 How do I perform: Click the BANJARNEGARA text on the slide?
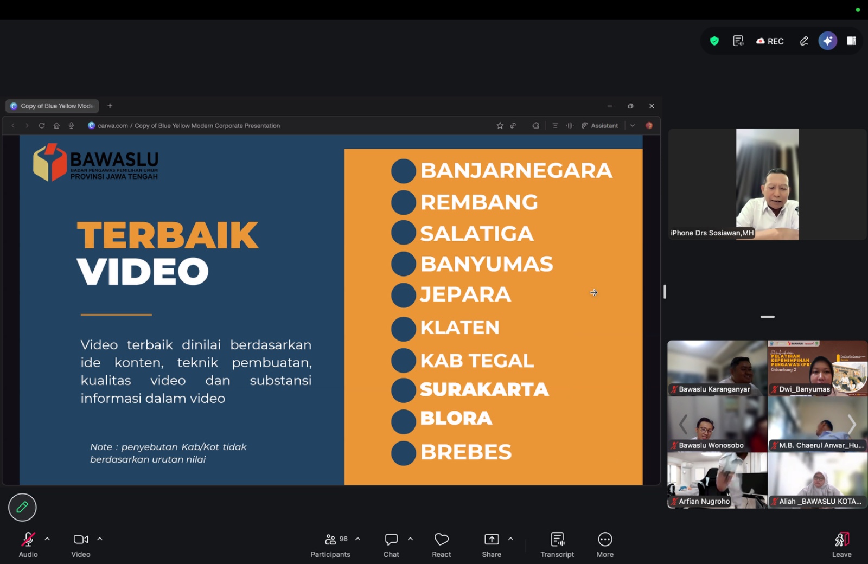coord(516,170)
